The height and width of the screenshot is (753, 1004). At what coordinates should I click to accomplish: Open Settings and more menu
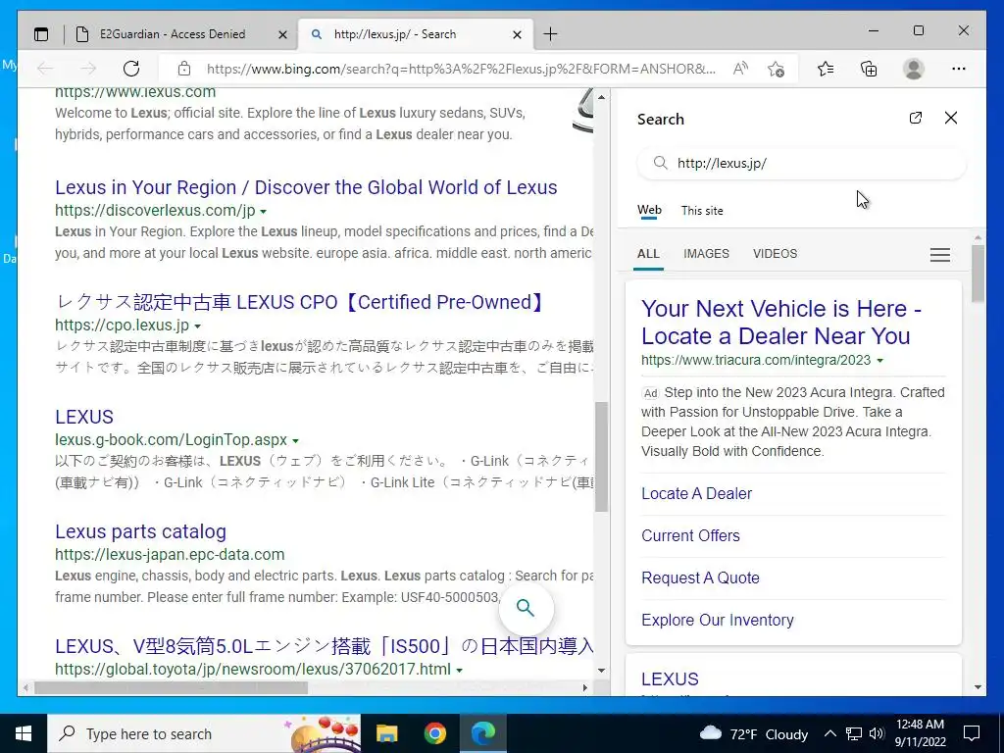coord(958,69)
